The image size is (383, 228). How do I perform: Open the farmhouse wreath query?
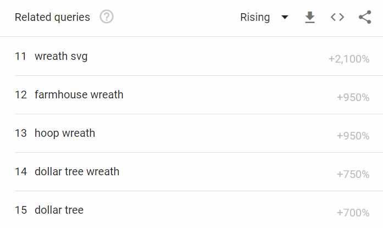(x=79, y=94)
